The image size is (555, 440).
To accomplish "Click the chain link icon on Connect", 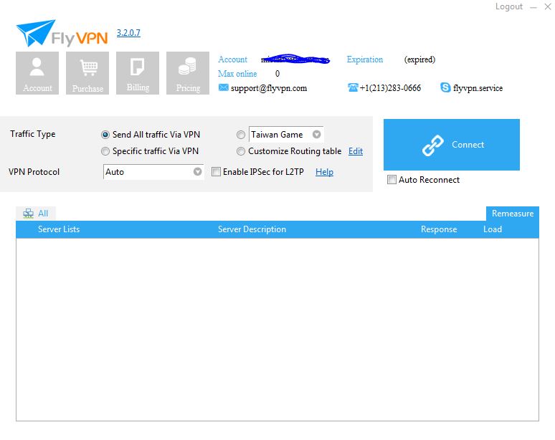I will point(432,145).
